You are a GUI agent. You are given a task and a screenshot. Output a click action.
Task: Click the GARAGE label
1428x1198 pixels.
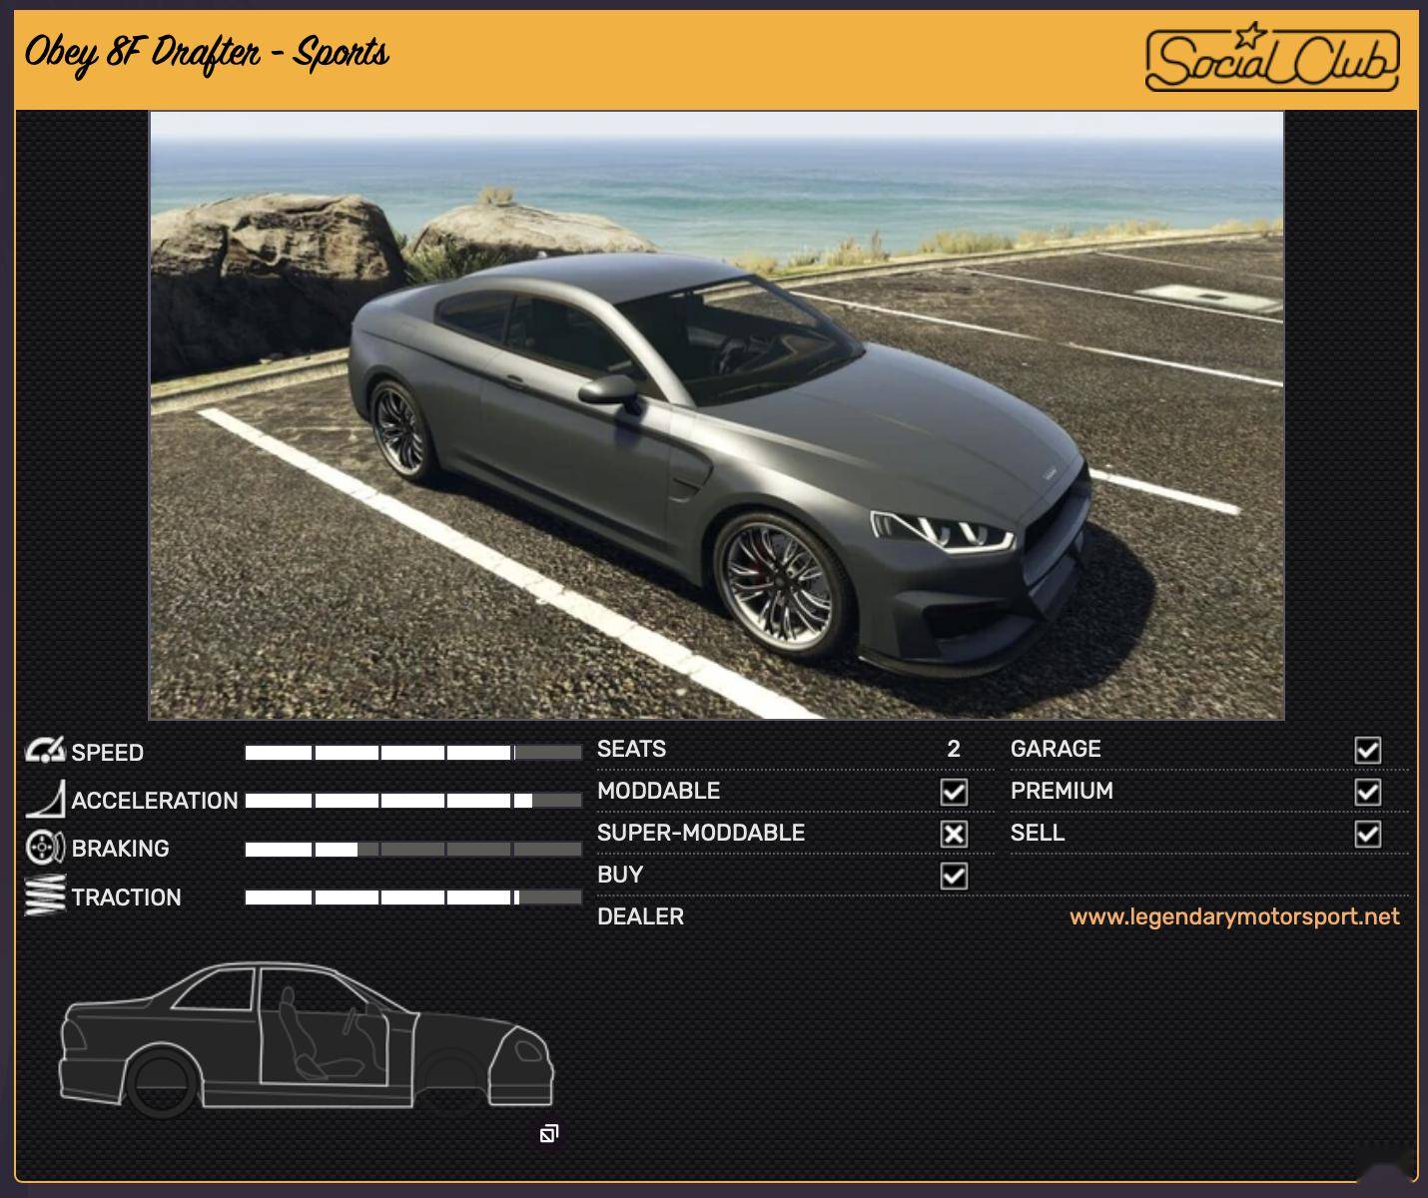[x=1056, y=749]
